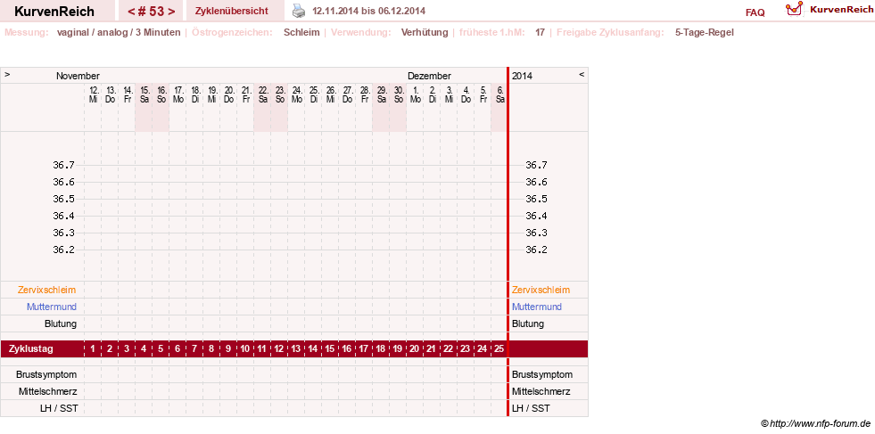Go to previous cycle with the '<' arrow
Viewport: 875px width, 434px height.
click(132, 12)
